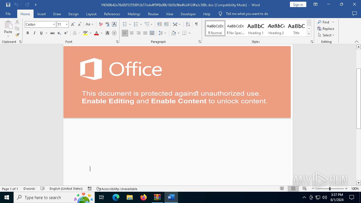361x203 pixels.
Task: Toggle Strikethrough formatting
Action: (52, 33)
